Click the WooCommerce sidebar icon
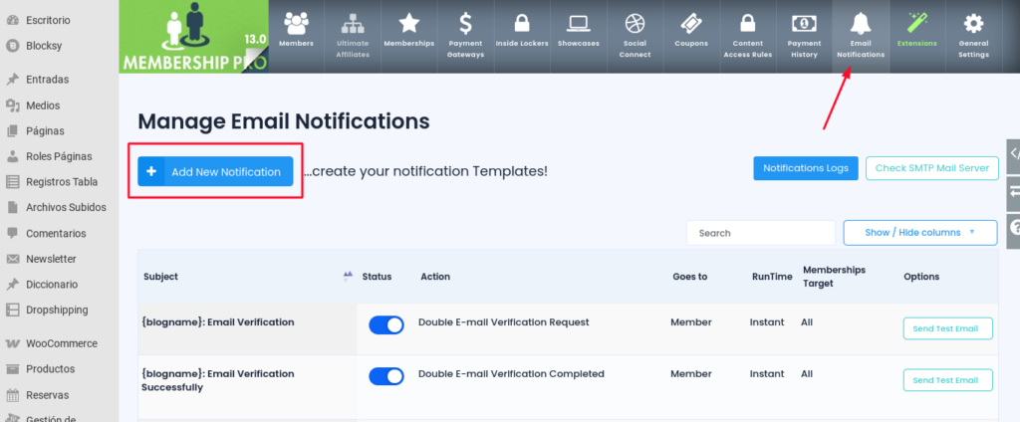This screenshot has height=422, width=1020. (x=12, y=343)
